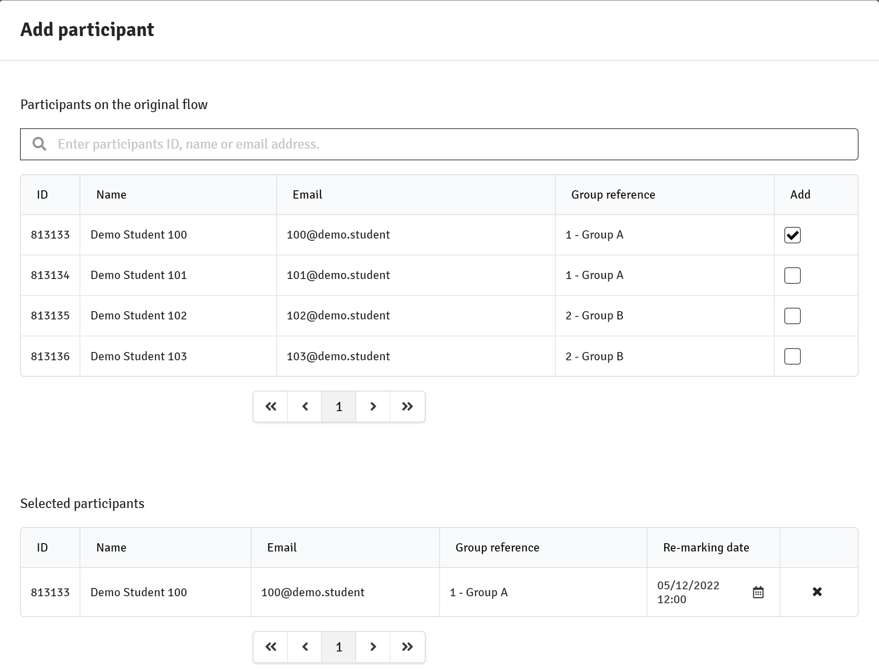Screen dimensions: 879x671
Task: Click Selected participants label
Action: tap(82, 503)
